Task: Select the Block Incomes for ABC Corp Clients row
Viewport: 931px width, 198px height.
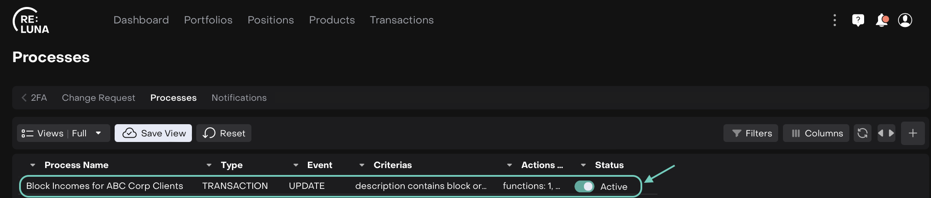Action: [105, 186]
